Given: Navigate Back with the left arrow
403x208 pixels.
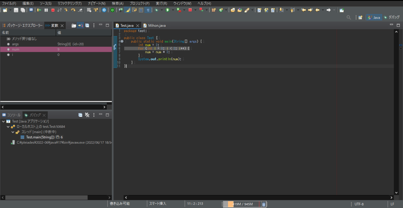Looking at the screenshot, I should pyautogui.click(x=317, y=10).
